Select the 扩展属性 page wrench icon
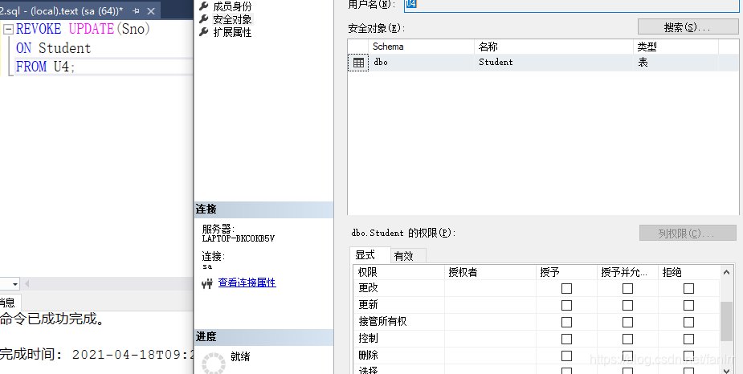 204,32
